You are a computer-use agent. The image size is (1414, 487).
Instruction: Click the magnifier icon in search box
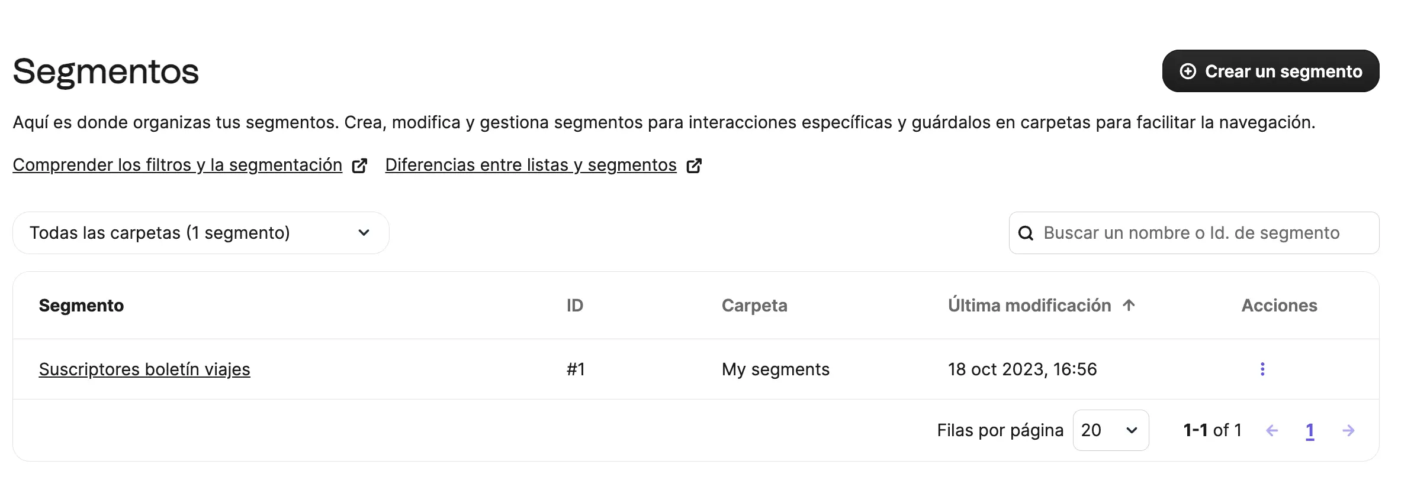coord(1026,233)
